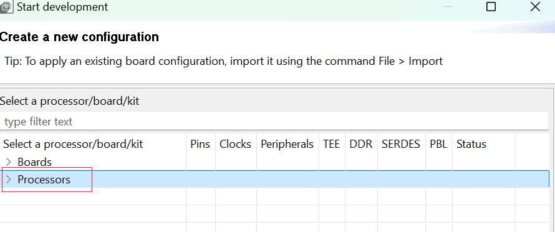Click the Pins column header

click(200, 144)
